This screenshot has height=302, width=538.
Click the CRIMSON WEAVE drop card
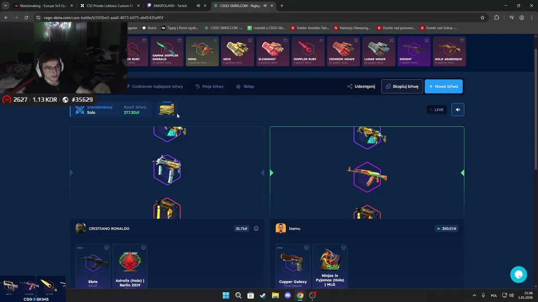pyautogui.click(x=343, y=51)
